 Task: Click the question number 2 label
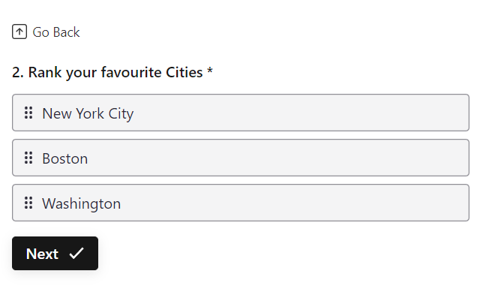click(x=18, y=72)
